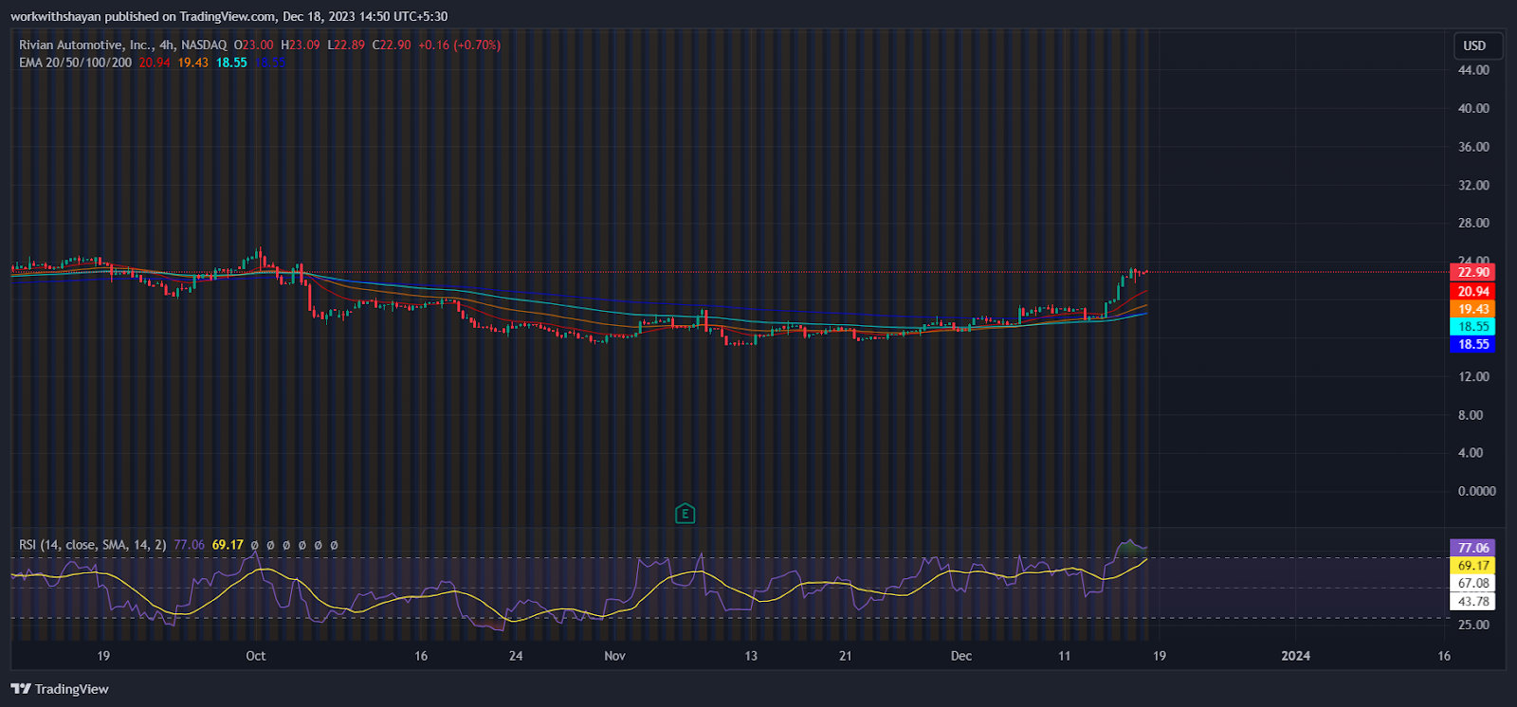Click the 'workwithshayan published on TradingView.com' header

coord(143,16)
